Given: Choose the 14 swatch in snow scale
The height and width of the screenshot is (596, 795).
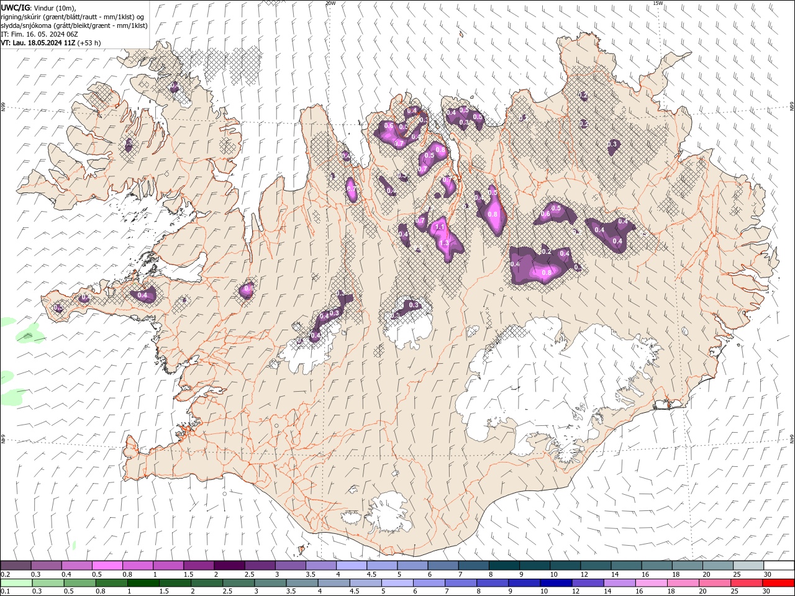Looking at the screenshot, I should pos(626,565).
